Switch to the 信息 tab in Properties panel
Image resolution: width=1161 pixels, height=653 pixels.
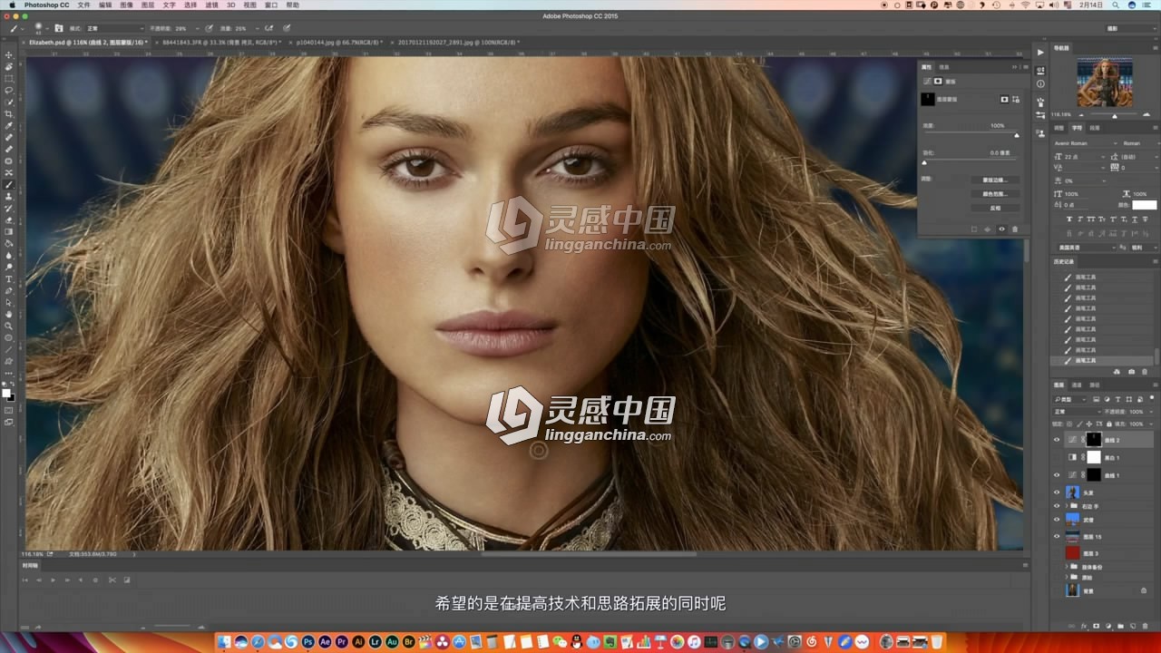click(x=944, y=67)
